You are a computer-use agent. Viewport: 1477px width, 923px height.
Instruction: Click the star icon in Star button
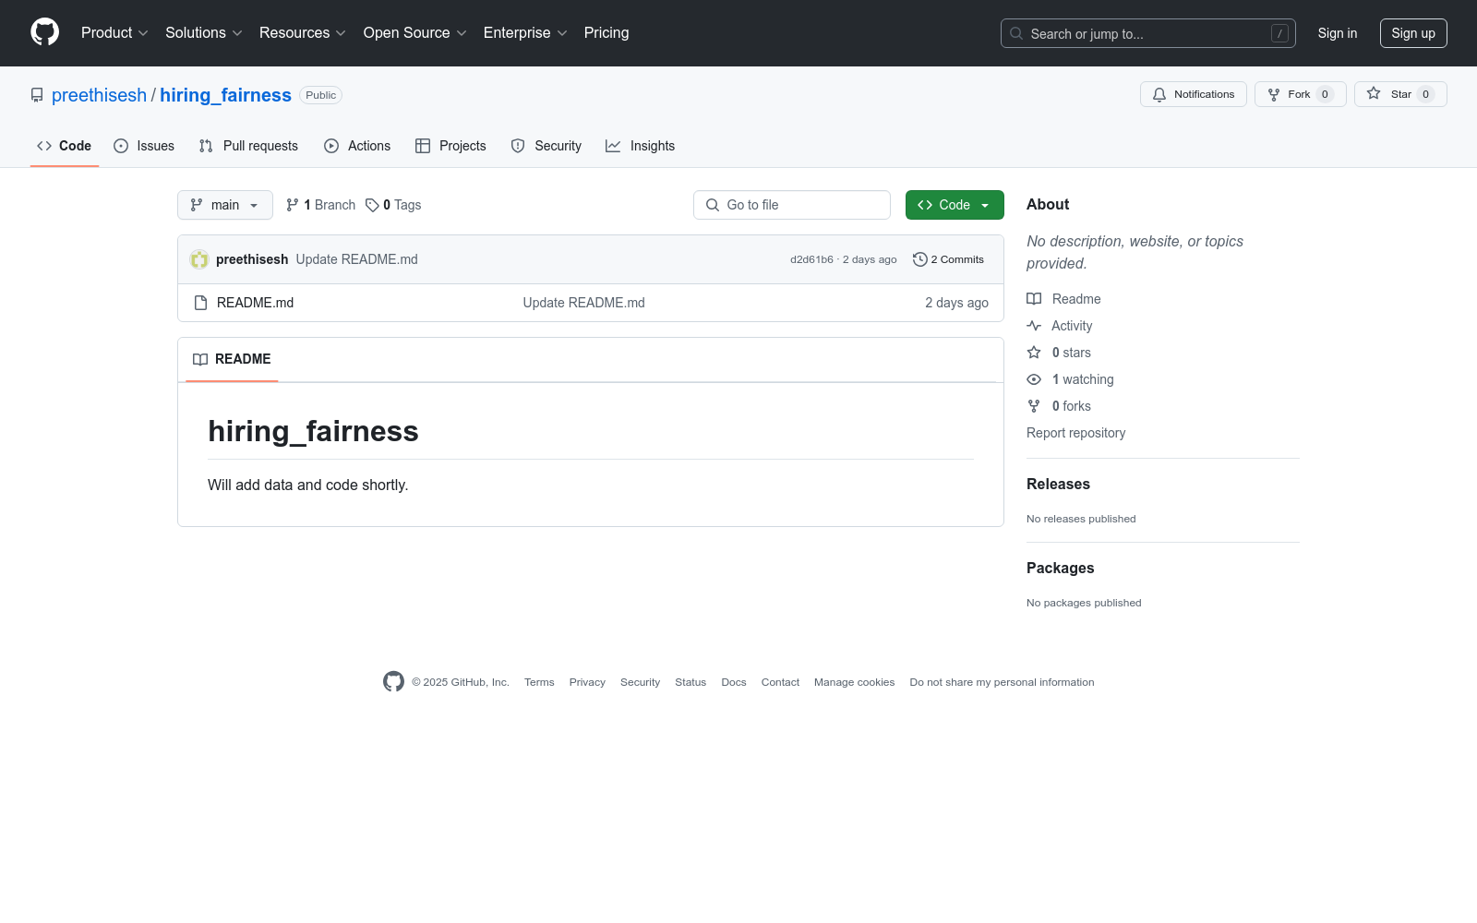click(1374, 93)
